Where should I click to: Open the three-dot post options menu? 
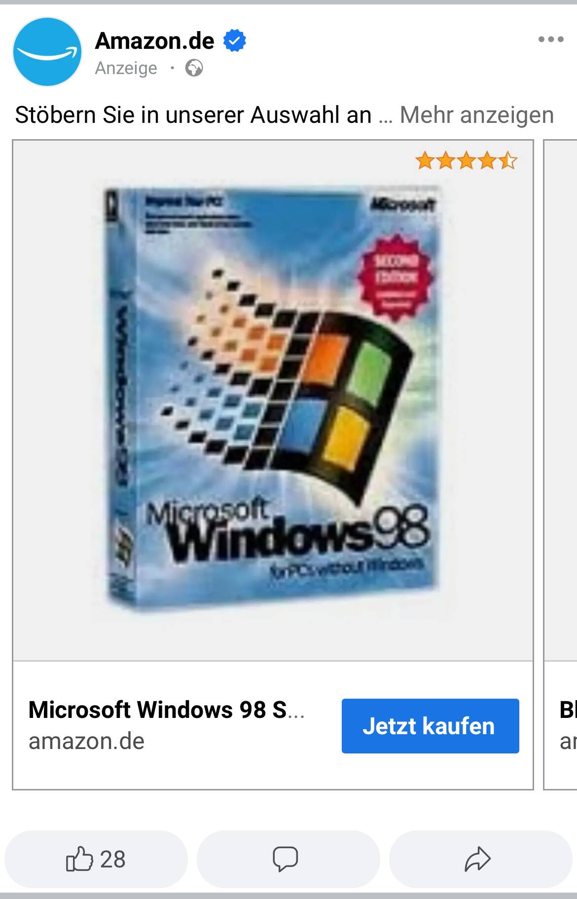pyautogui.click(x=551, y=39)
